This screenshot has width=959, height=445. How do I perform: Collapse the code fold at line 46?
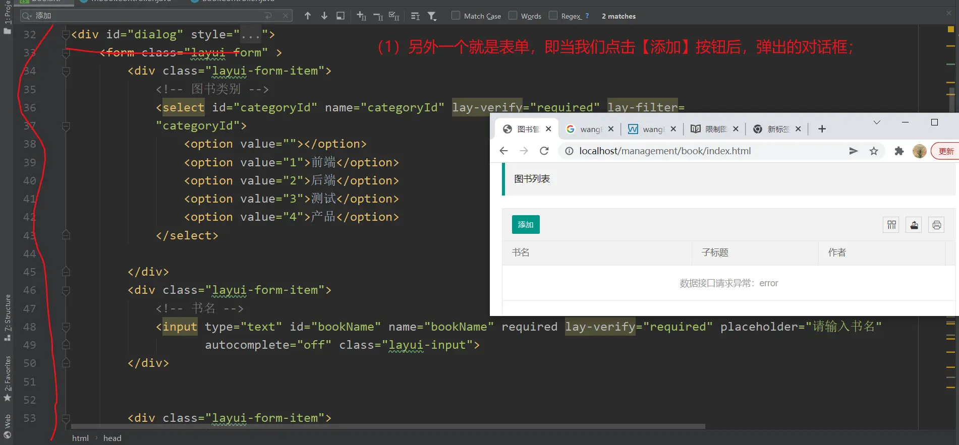click(66, 290)
